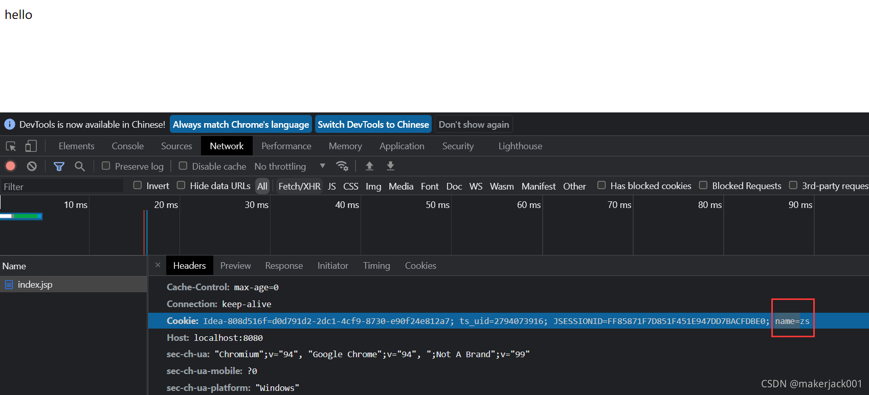This screenshot has width=869, height=395.
Task: Filter requests by Font type
Action: (x=430, y=186)
